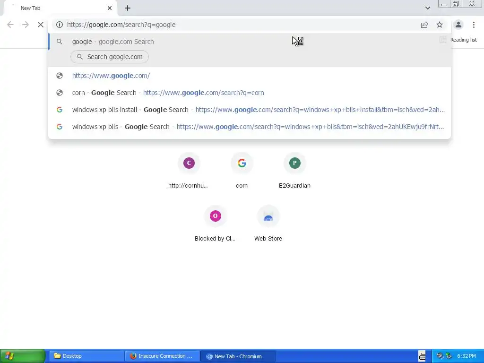The width and height of the screenshot is (484, 363).
Task: Expand the tab search chevron
Action: (x=427, y=8)
